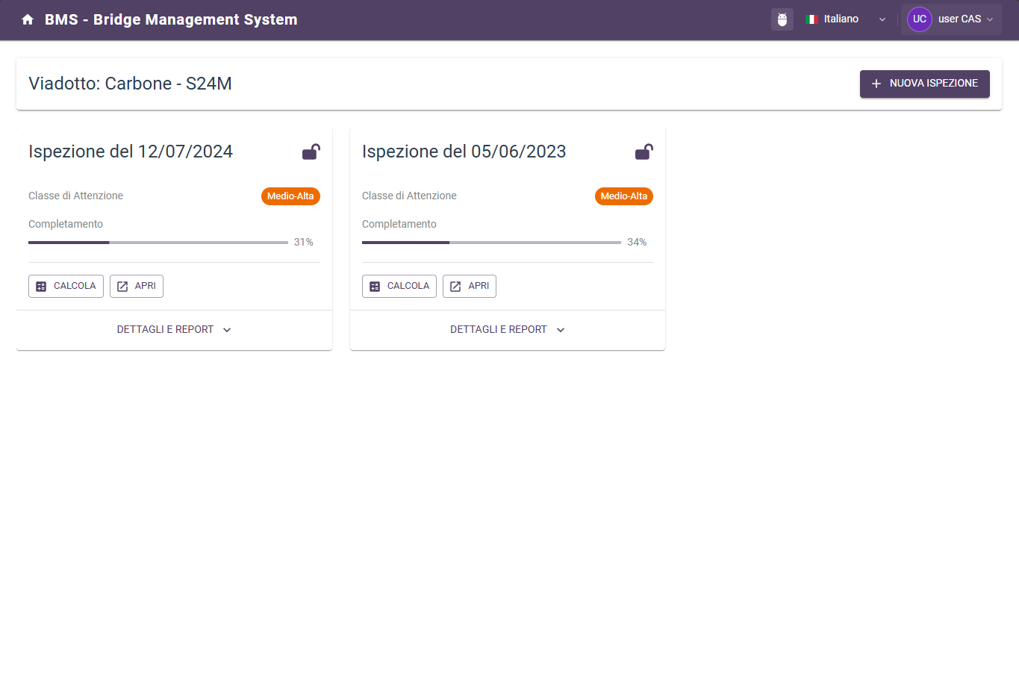The height and width of the screenshot is (677, 1019).
Task: Click APRI on the 12/07/2024 inspection
Action: [x=136, y=286]
